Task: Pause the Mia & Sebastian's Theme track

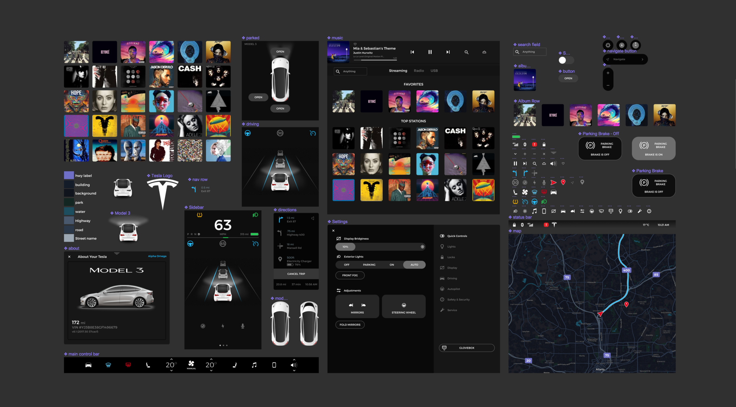Action: pyautogui.click(x=430, y=52)
